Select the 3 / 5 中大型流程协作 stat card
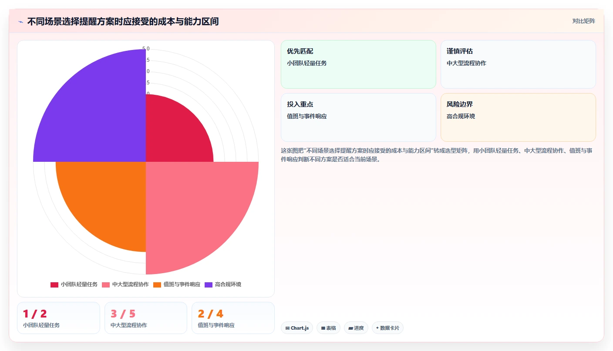Screen dimensions: 613x351 (x=146, y=318)
